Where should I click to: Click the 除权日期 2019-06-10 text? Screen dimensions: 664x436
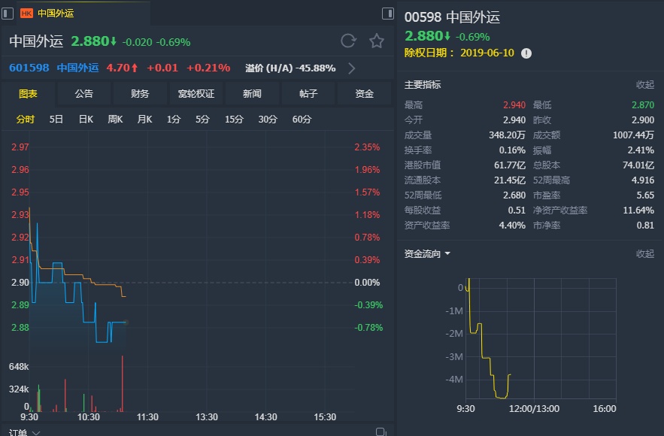(x=459, y=53)
